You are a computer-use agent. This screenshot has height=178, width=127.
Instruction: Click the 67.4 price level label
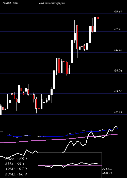(117, 29)
